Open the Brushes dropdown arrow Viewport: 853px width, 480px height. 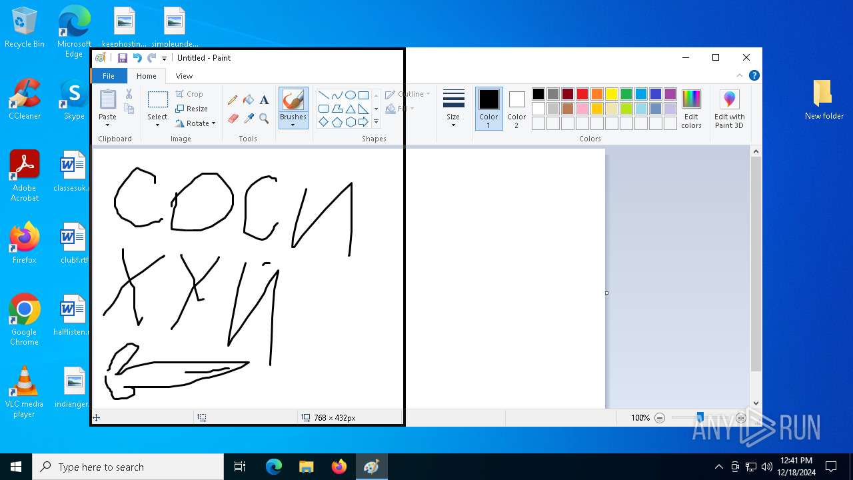click(x=293, y=125)
